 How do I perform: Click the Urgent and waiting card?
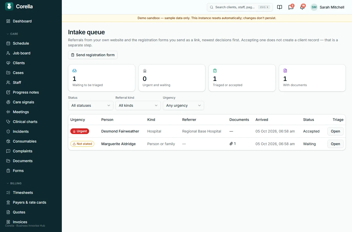[172, 78]
